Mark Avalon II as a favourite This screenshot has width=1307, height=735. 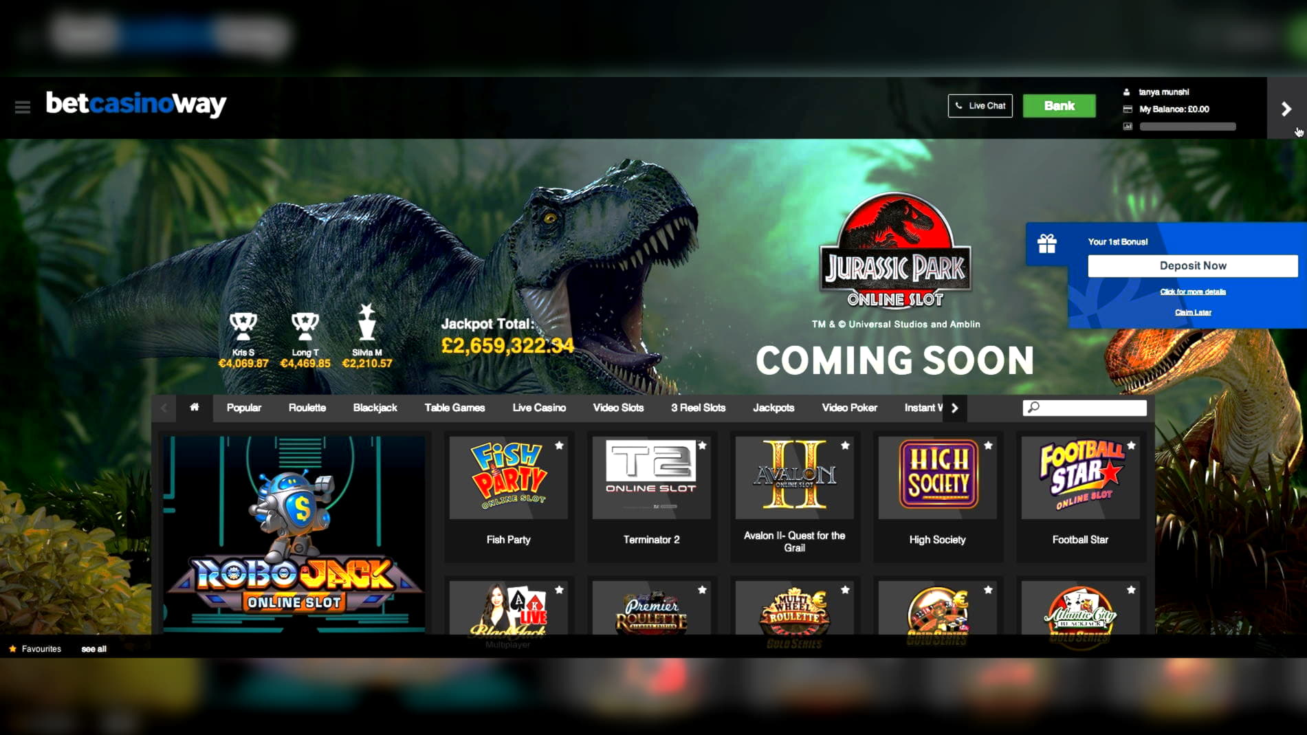(x=846, y=446)
